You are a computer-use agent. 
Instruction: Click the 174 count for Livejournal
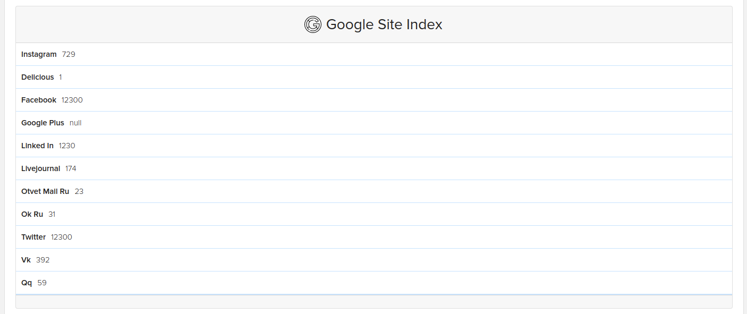tap(69, 168)
